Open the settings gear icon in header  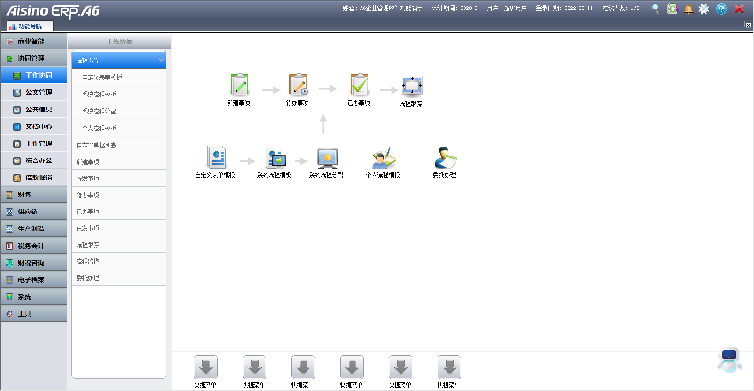[704, 9]
